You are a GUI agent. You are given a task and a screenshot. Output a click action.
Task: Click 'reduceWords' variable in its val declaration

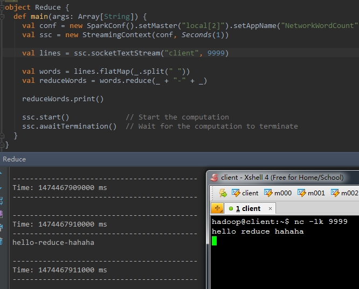(x=63, y=81)
